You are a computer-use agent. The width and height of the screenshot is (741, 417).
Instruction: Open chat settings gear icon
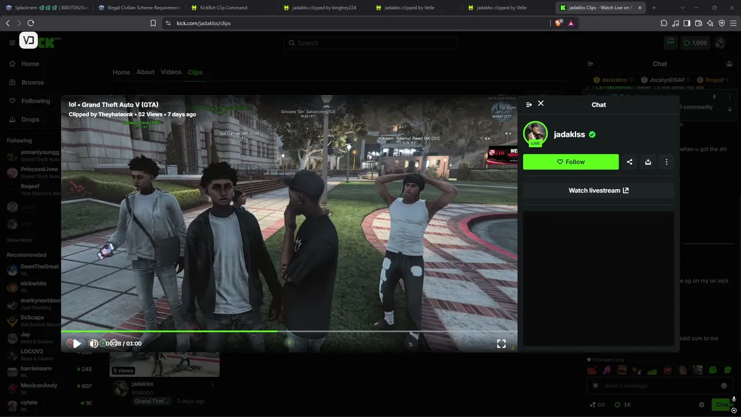[702, 405]
